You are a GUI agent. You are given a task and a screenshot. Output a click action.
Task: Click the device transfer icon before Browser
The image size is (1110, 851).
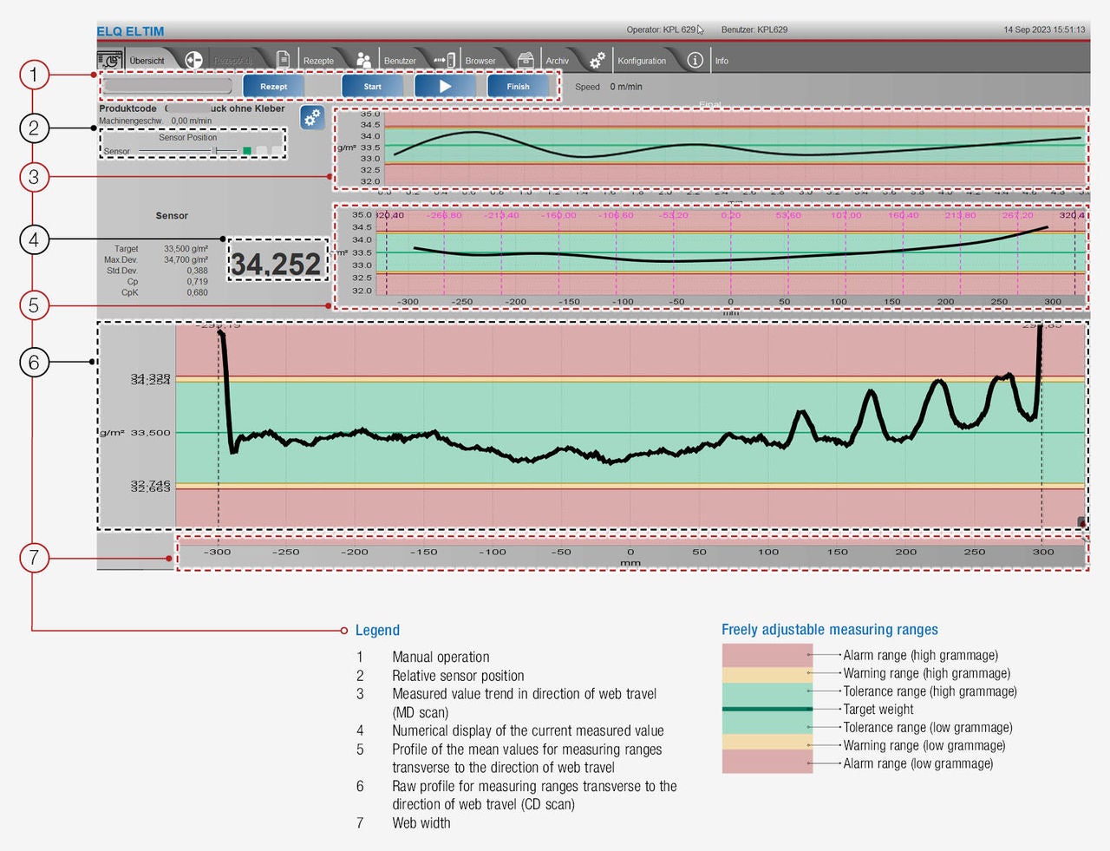pyautogui.click(x=445, y=60)
